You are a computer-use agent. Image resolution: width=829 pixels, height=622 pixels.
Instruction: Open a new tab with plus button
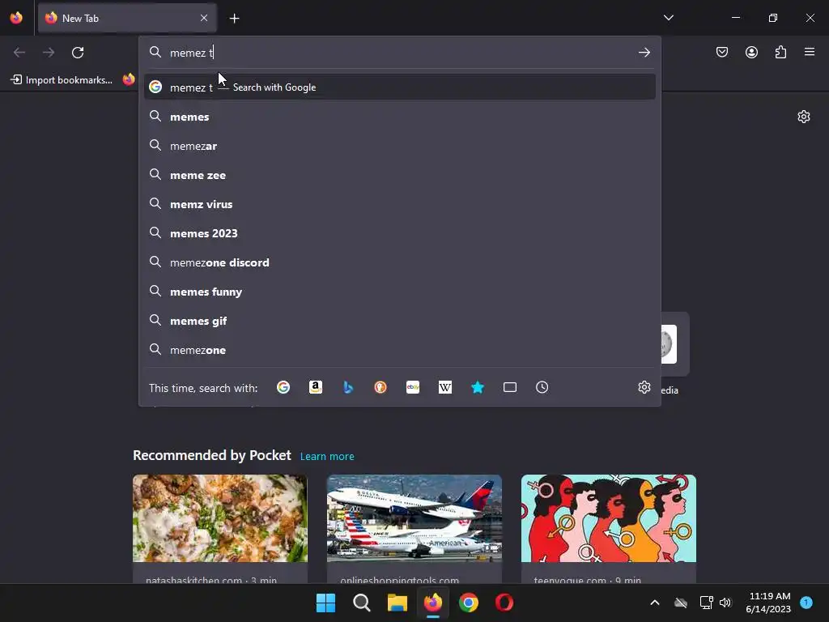click(234, 19)
